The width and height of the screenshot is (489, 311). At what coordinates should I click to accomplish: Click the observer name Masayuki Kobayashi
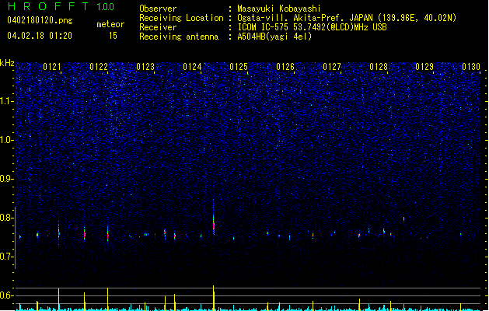click(279, 9)
